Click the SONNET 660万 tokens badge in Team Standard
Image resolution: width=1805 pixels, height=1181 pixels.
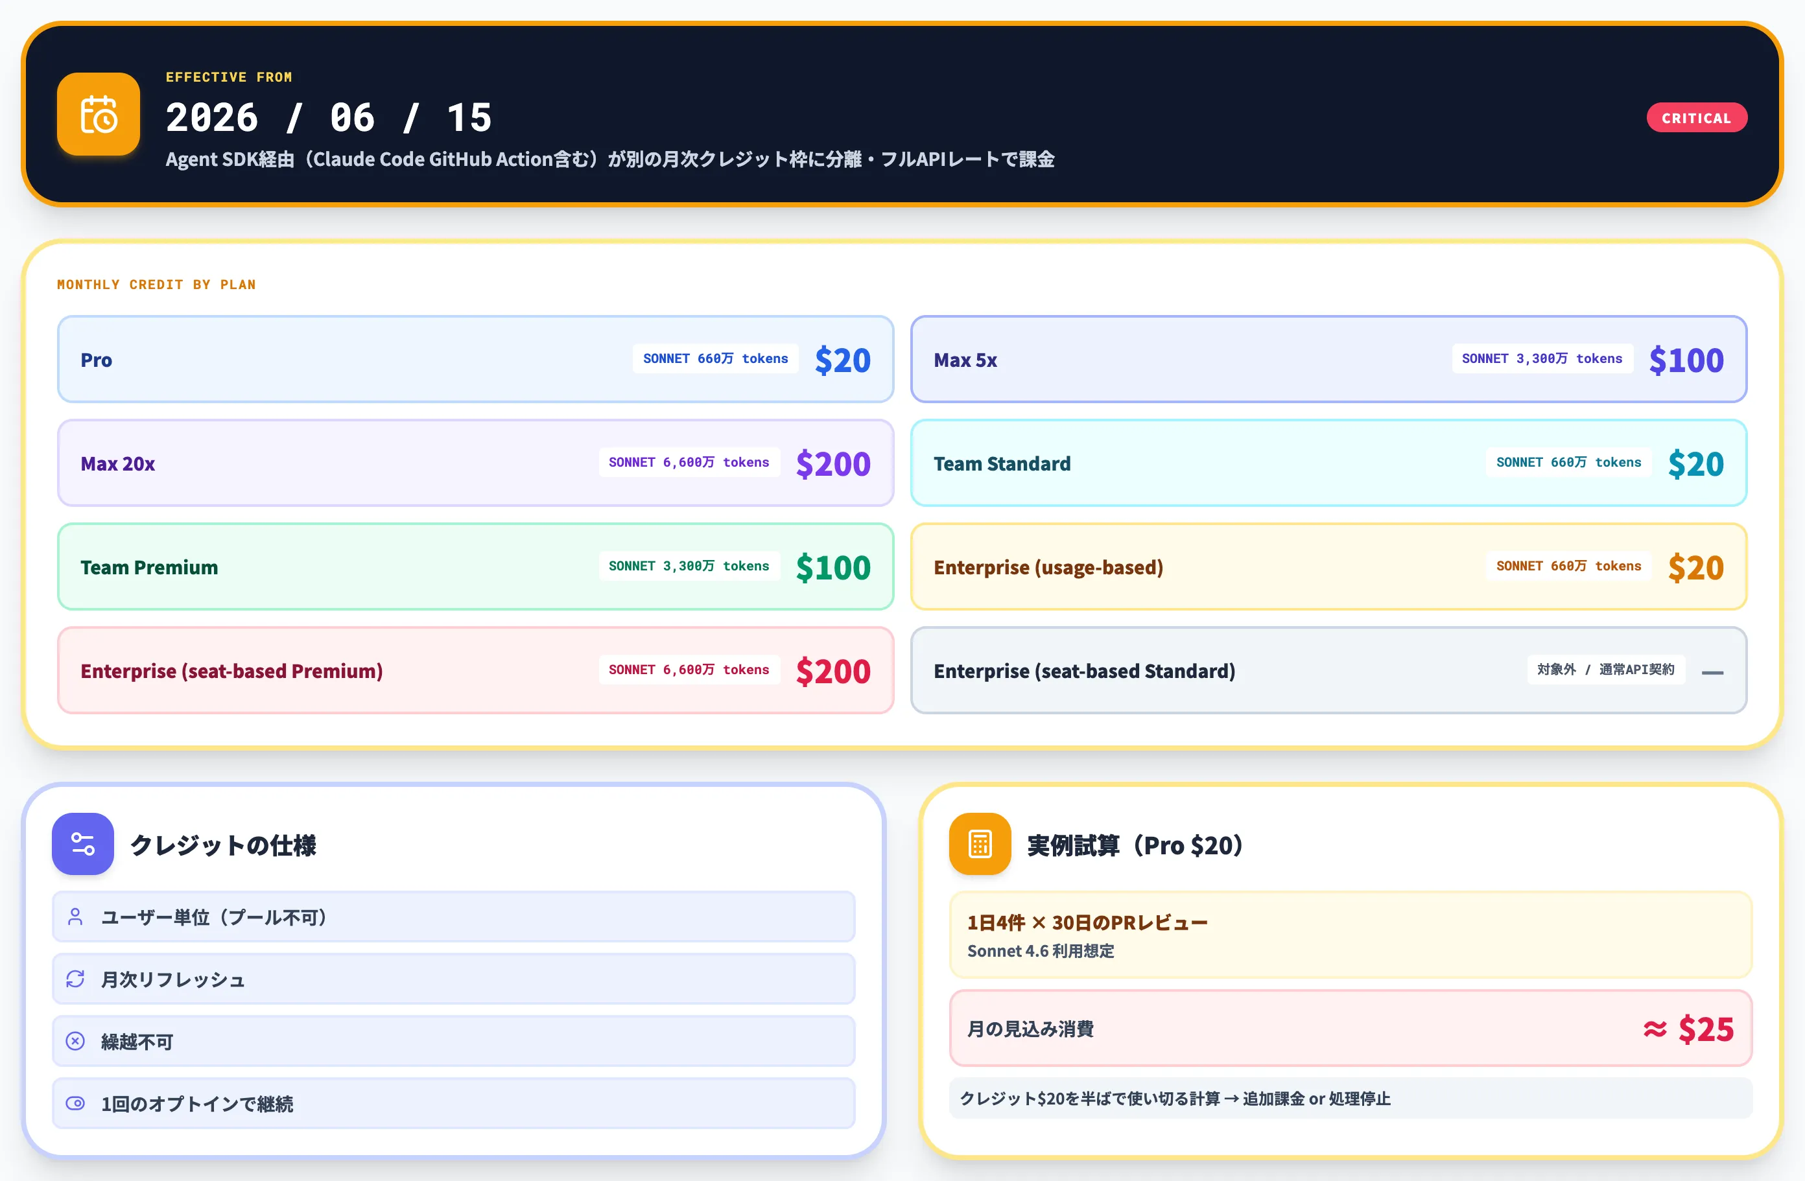point(1568,462)
